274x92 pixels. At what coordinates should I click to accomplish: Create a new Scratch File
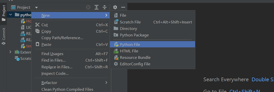pos(152,22)
